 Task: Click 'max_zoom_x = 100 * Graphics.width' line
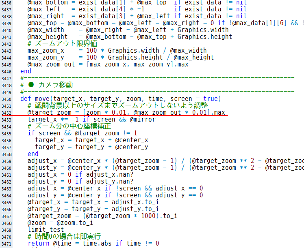[x=117, y=50]
